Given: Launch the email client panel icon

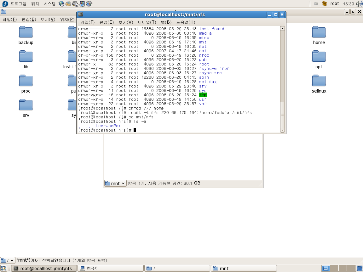Looking at the screenshot, I should pyautogui.click(x=68, y=4).
